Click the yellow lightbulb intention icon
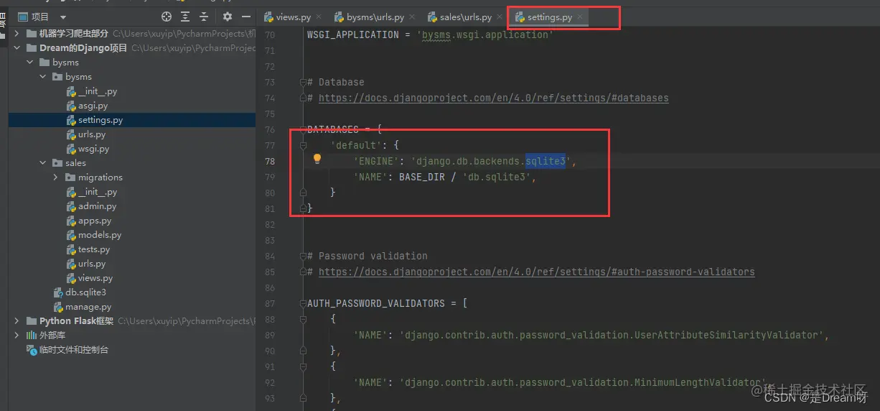 click(x=317, y=160)
